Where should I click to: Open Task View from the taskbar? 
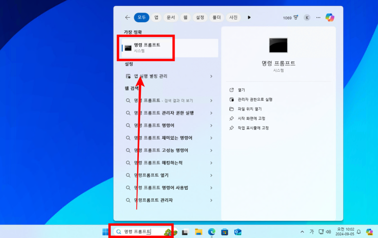pyautogui.click(x=185, y=232)
